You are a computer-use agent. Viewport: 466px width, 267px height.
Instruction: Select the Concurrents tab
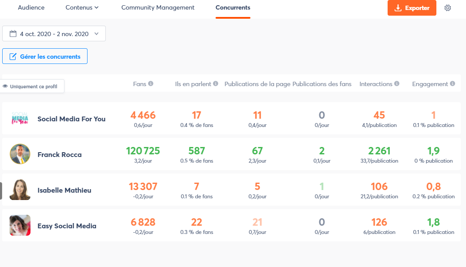pos(233,8)
